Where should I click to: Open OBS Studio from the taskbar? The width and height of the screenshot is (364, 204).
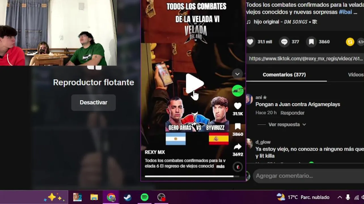pyautogui.click(x=161, y=197)
